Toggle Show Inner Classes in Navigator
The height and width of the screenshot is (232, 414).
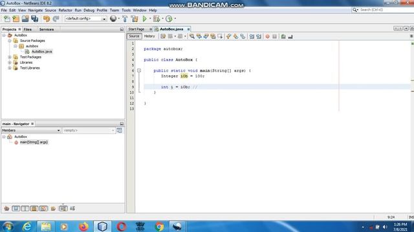(x=43, y=209)
